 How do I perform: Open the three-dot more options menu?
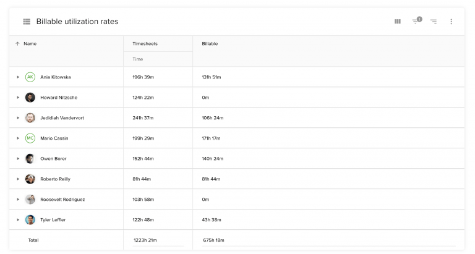[451, 22]
